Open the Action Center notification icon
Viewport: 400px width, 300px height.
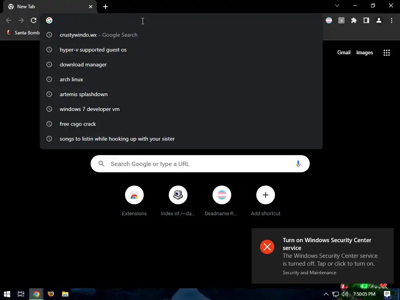click(x=387, y=294)
